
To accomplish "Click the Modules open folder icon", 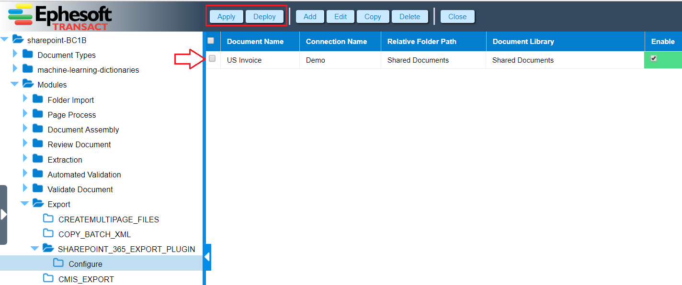I will [x=28, y=84].
